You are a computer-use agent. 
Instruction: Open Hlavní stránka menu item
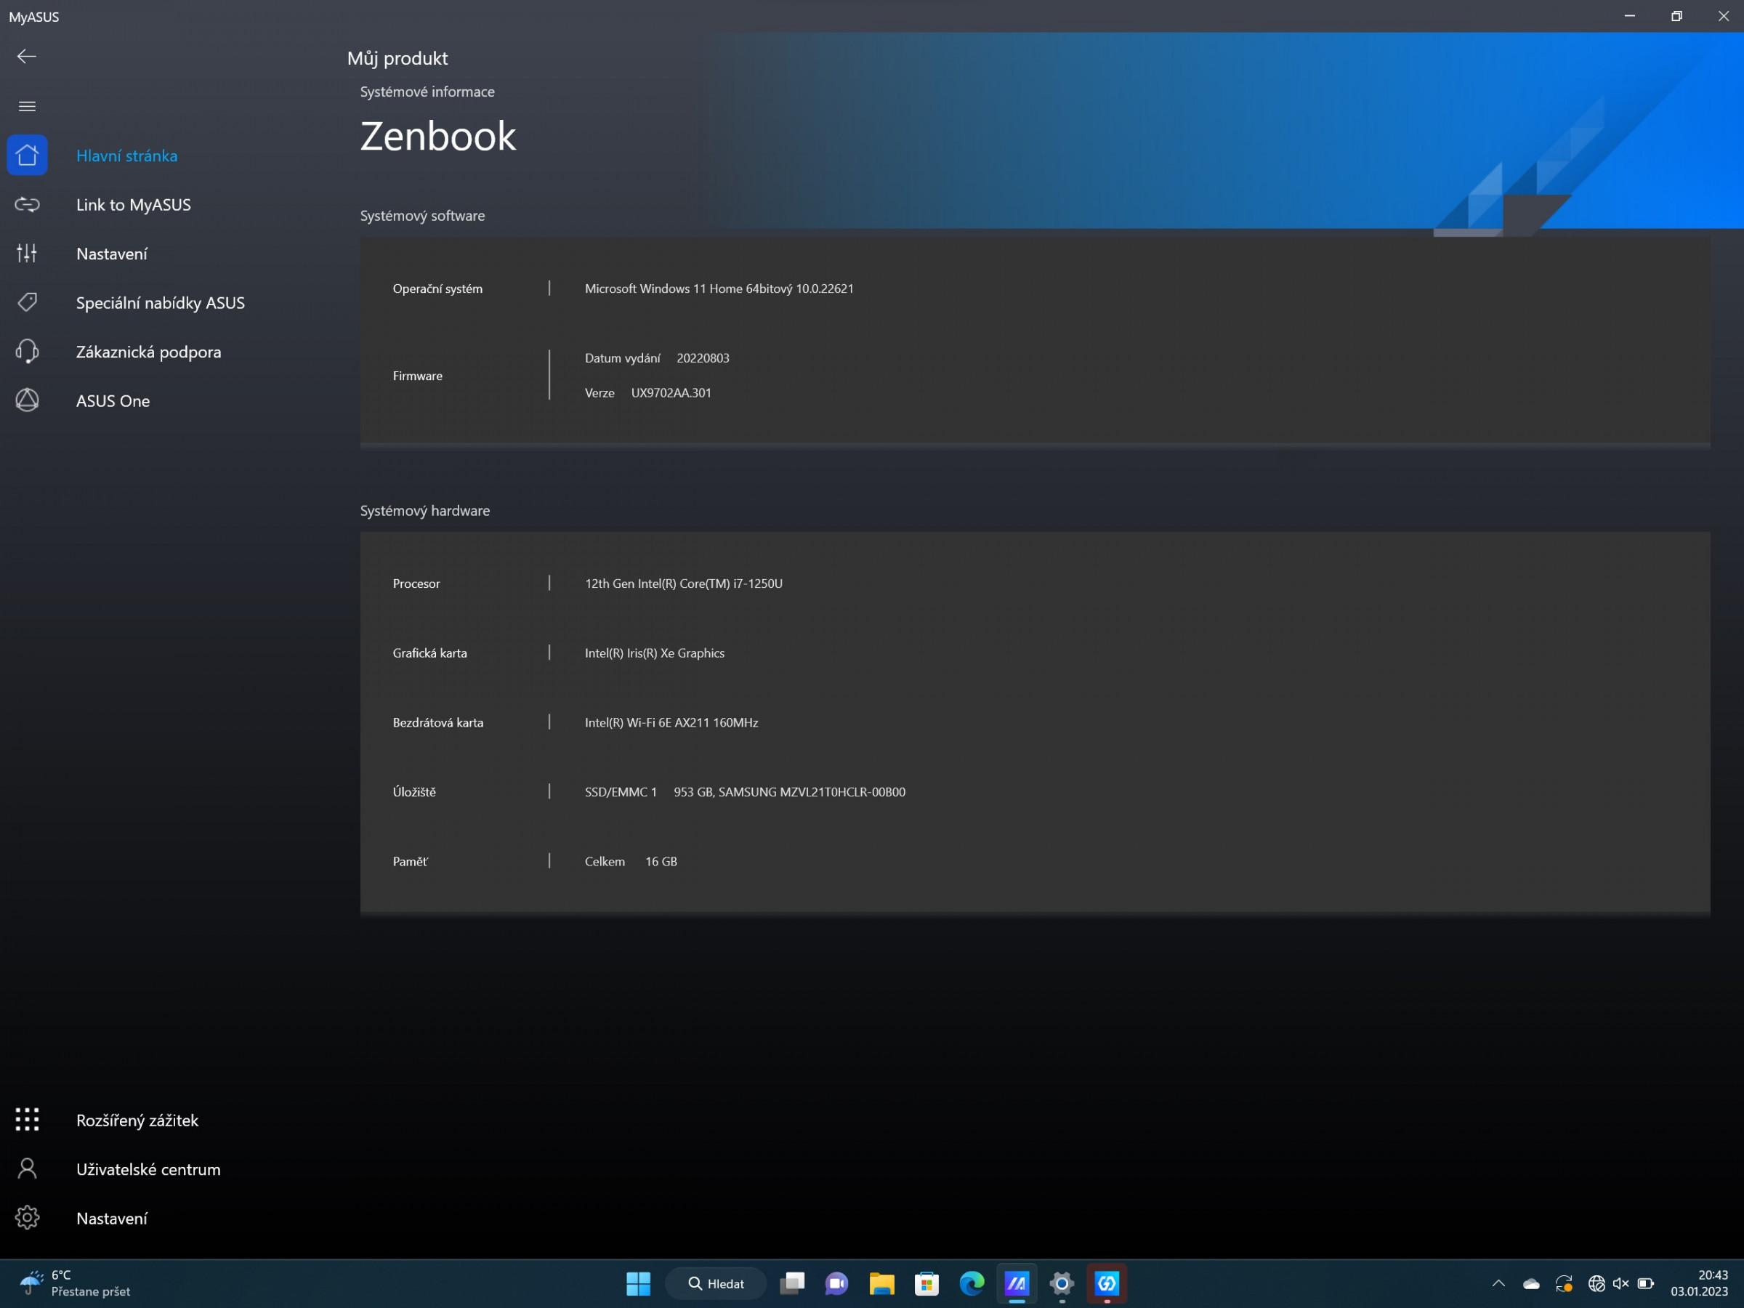pos(127,156)
